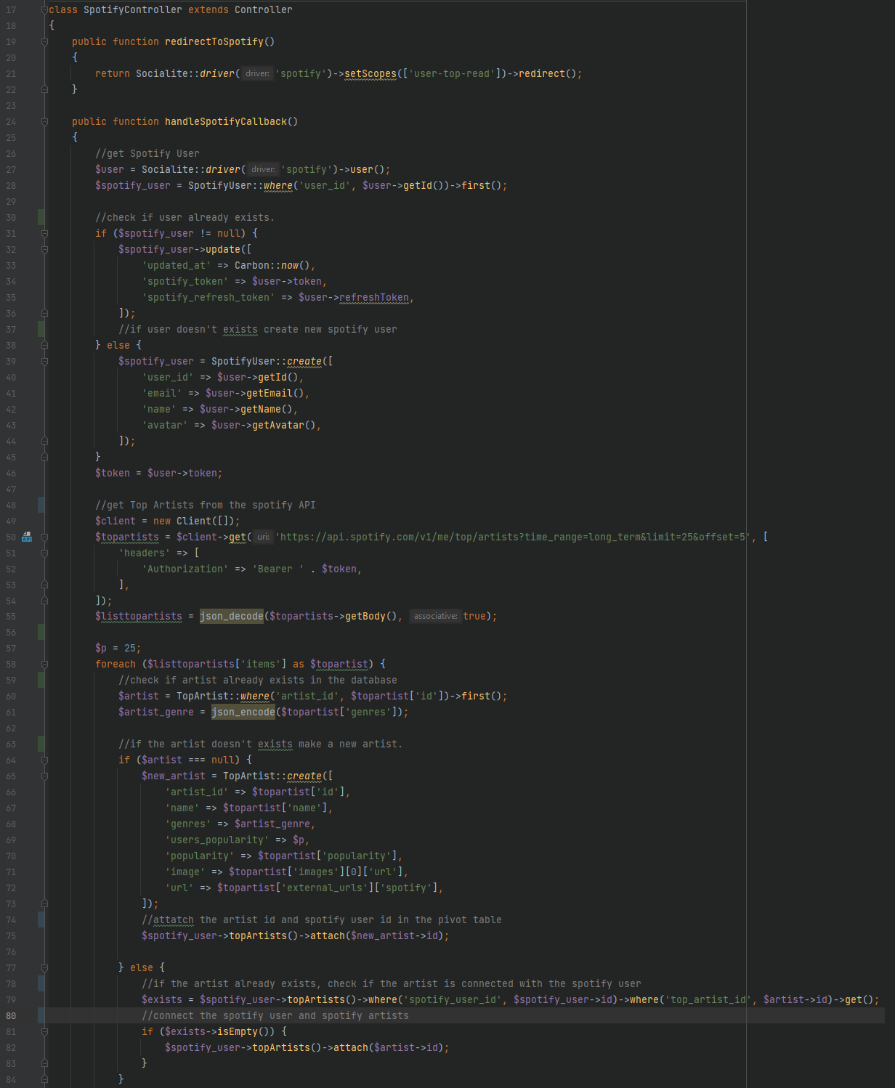Click the 'top_artist_id' string on line 79
Screen dimensions: 895x1088
[x=708, y=1000]
